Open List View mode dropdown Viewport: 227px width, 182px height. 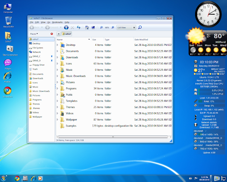(x=126, y=27)
